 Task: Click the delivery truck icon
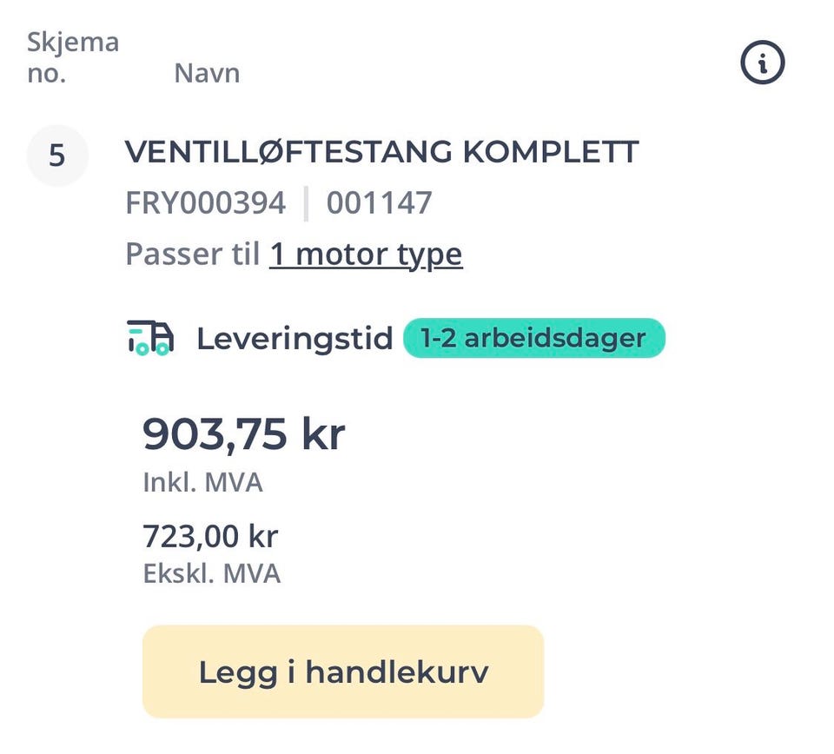click(149, 338)
